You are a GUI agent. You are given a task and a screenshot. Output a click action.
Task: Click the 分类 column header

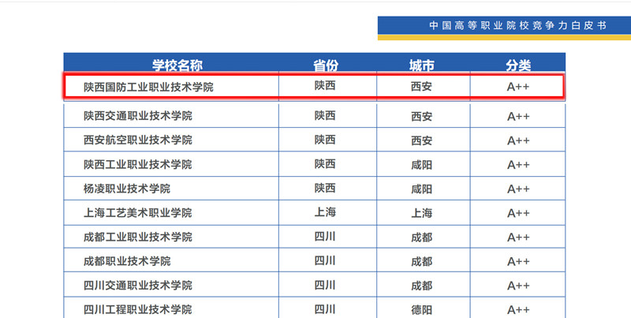pyautogui.click(x=518, y=65)
